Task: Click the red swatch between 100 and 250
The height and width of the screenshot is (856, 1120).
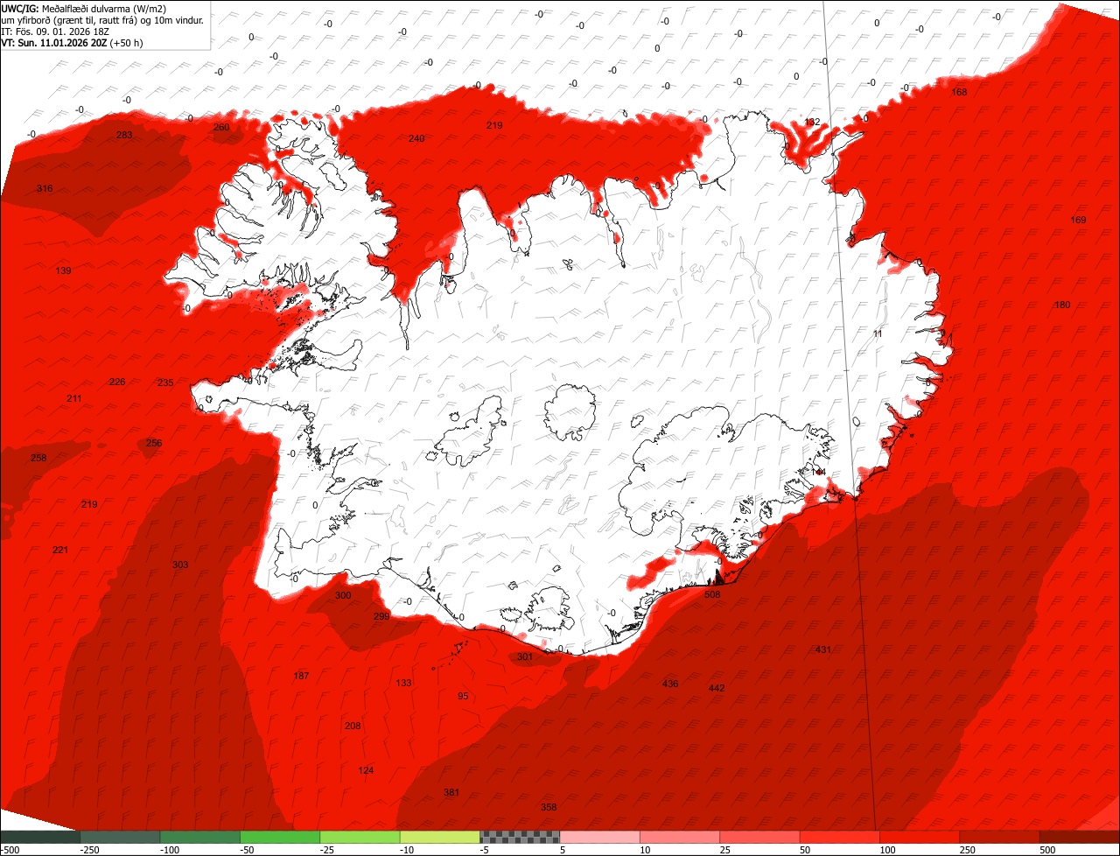Action: [920, 837]
